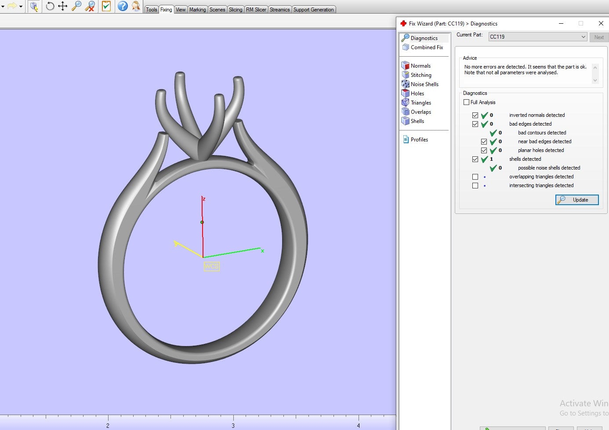The image size is (609, 430).
Task: Click the support agent headset icon
Action: coord(136,6)
